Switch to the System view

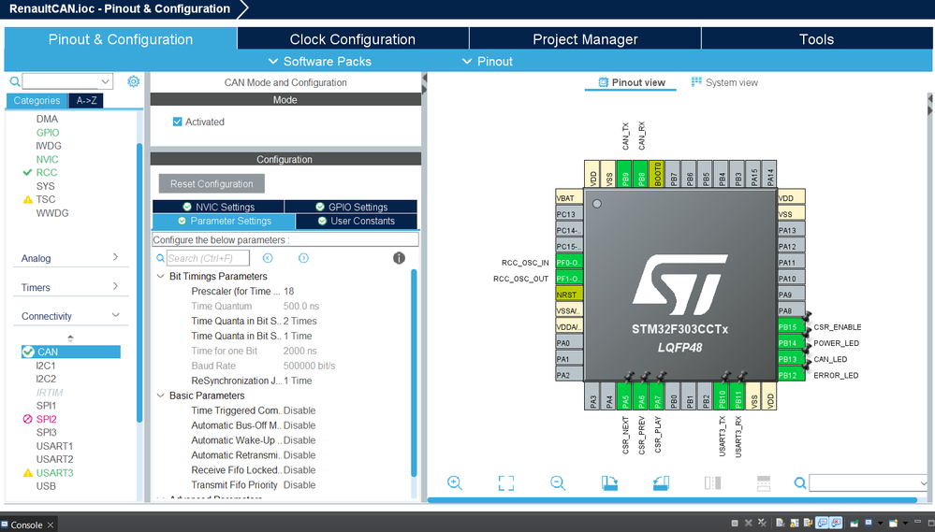pos(724,82)
